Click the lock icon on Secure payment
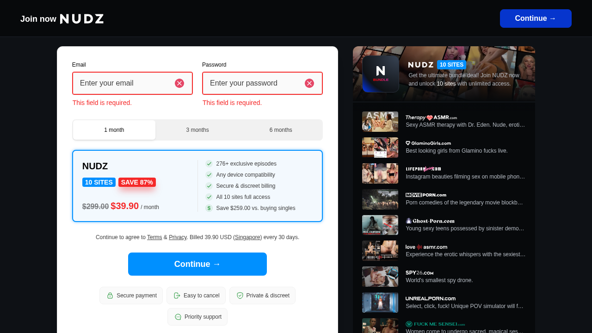 coord(110,296)
